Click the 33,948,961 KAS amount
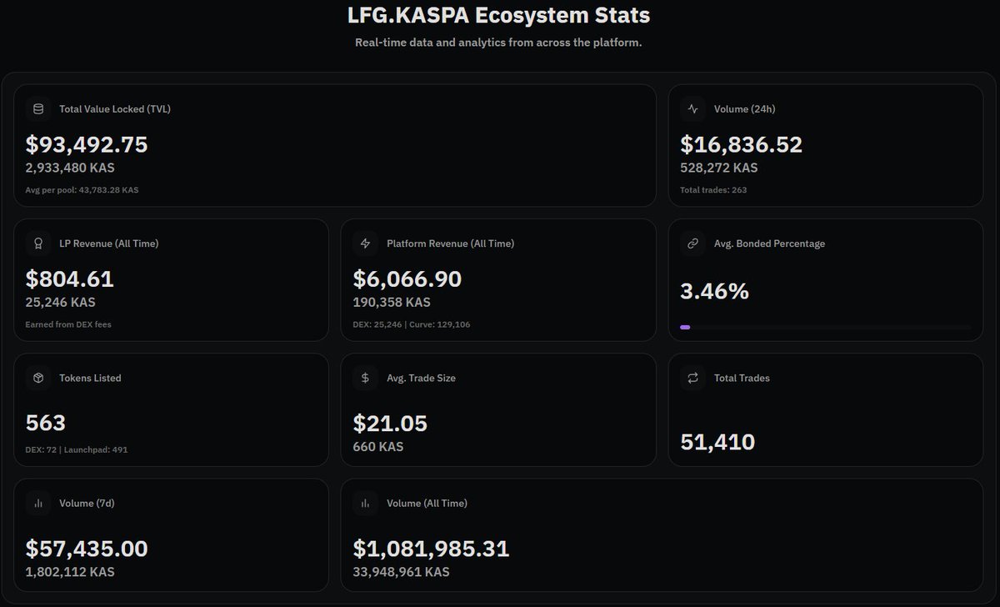This screenshot has height=607, width=1000. pyautogui.click(x=401, y=572)
